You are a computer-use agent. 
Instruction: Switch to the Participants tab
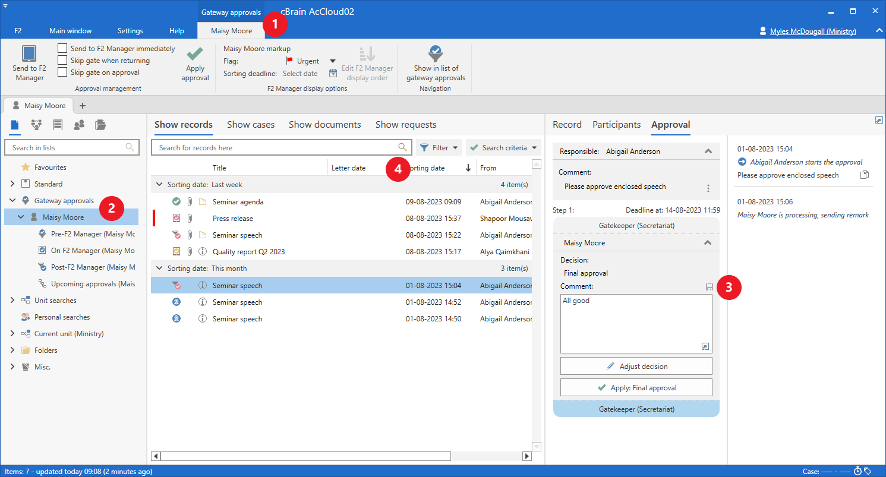pyautogui.click(x=616, y=125)
